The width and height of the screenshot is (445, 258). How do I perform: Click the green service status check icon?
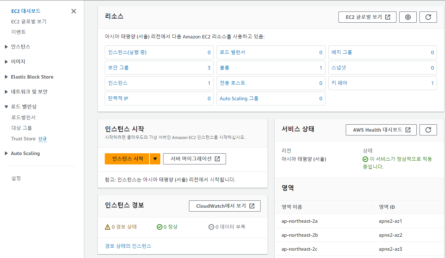(365, 159)
